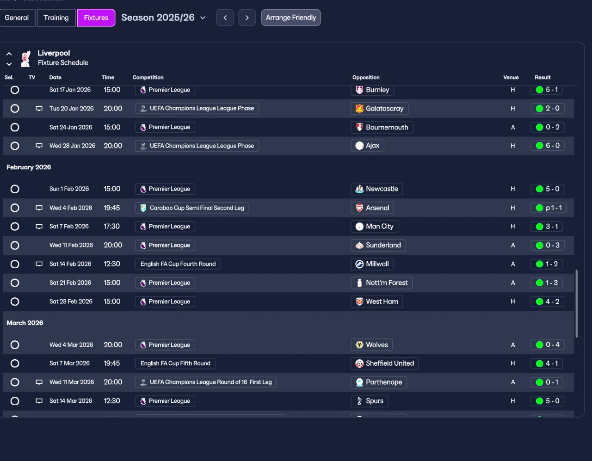592x461 pixels.
Task: Click the fixture list vertical scrollbar
Action: [x=576, y=304]
